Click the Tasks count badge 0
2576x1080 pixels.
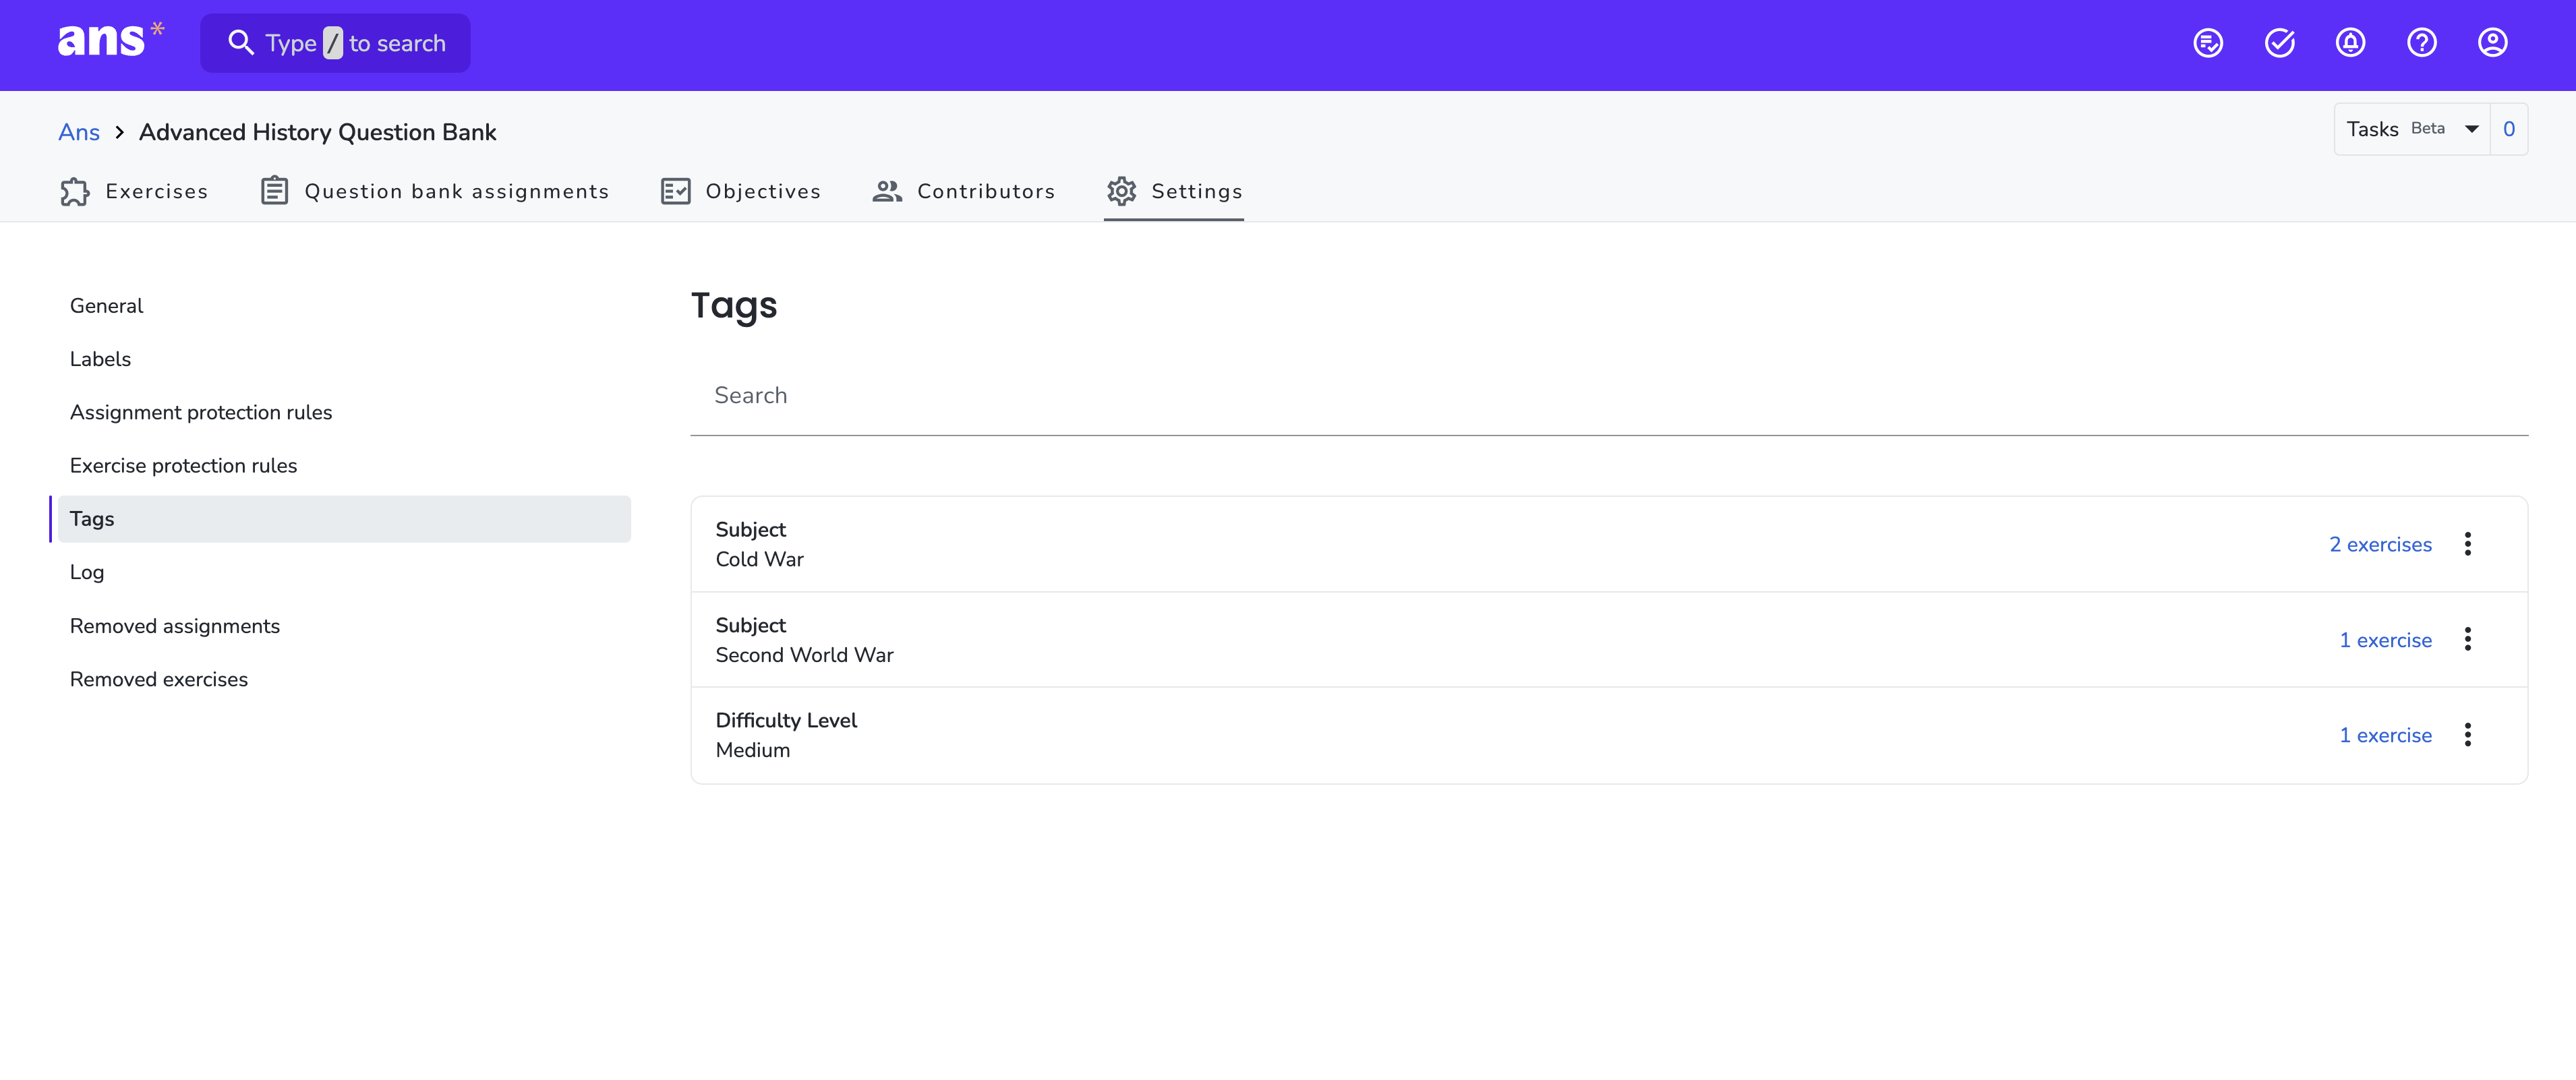[x=2508, y=129]
